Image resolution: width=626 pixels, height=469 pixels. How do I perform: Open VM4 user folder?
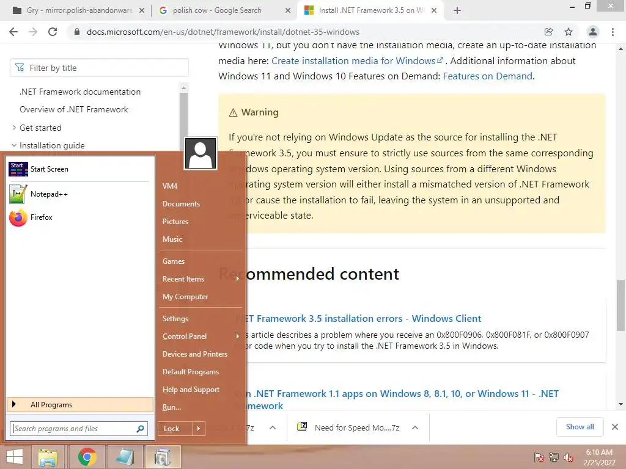click(170, 186)
